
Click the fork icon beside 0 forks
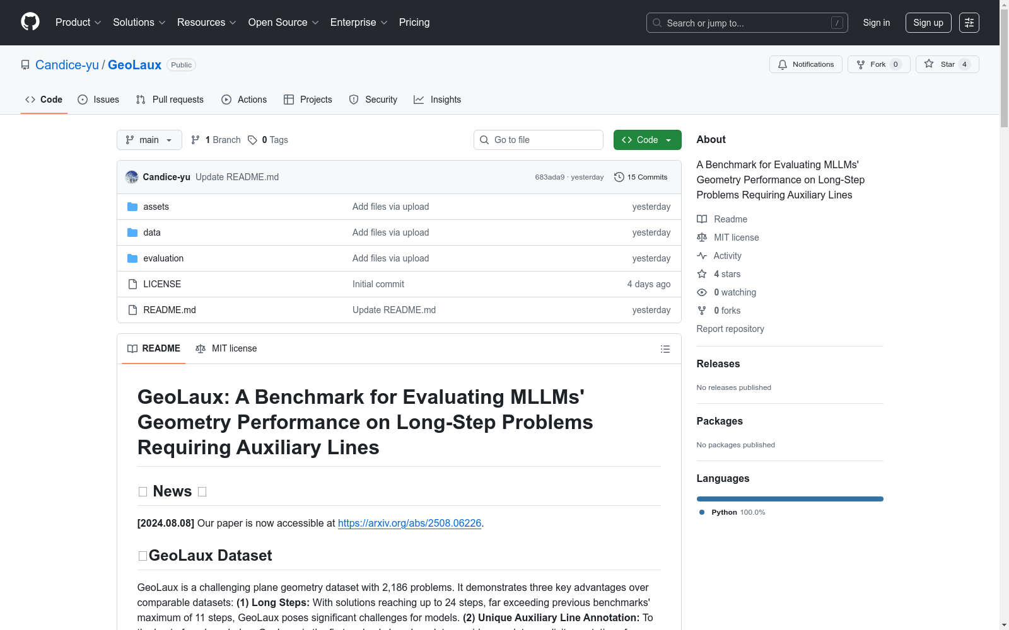pyautogui.click(x=702, y=311)
